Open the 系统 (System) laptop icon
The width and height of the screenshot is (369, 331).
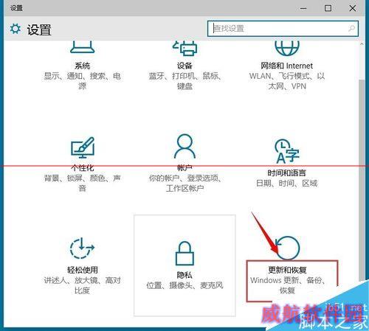click(x=82, y=47)
